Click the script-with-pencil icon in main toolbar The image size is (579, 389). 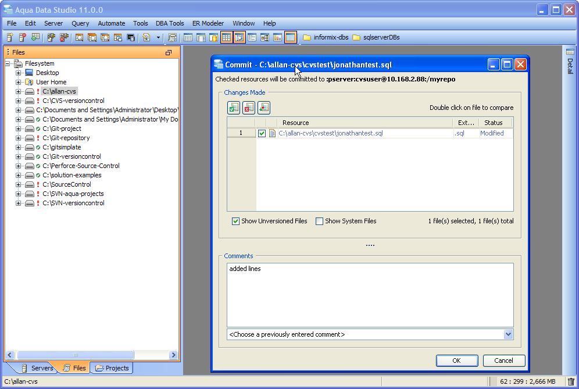(146, 37)
